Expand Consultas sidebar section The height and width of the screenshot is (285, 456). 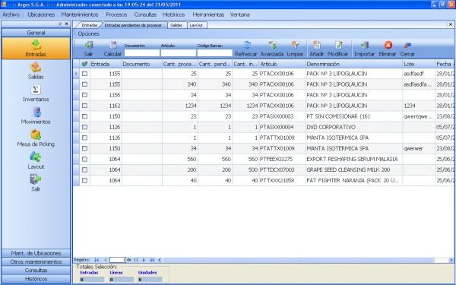(36, 270)
